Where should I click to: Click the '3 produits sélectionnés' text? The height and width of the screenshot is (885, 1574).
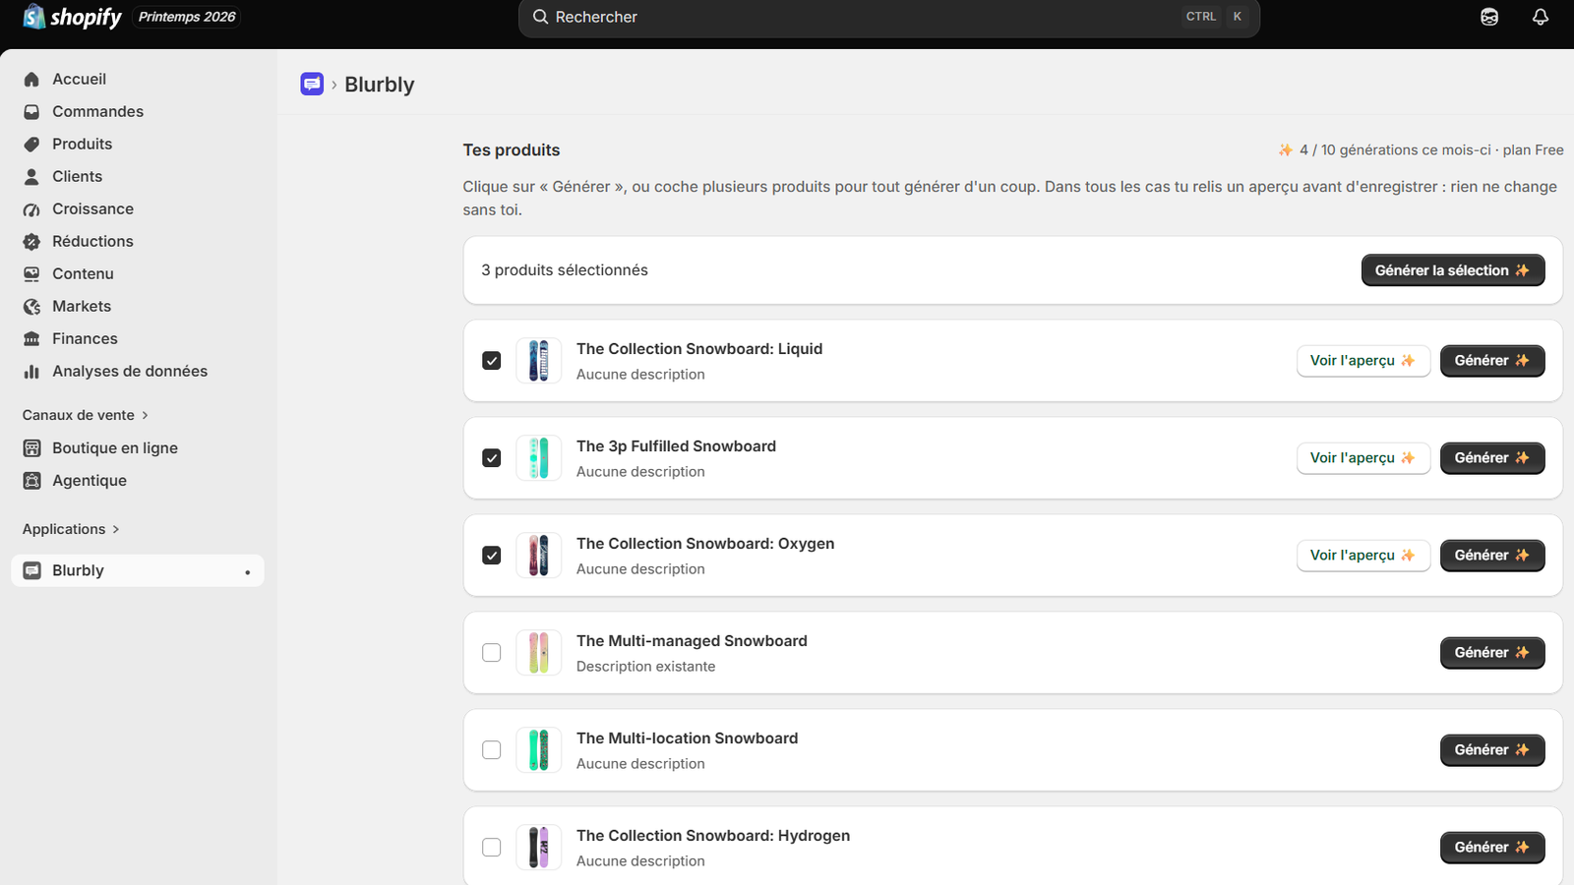pyautogui.click(x=565, y=270)
